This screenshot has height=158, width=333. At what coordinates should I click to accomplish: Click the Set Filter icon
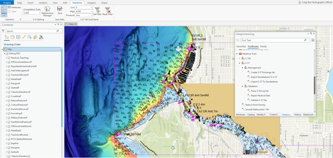[x=97, y=10]
